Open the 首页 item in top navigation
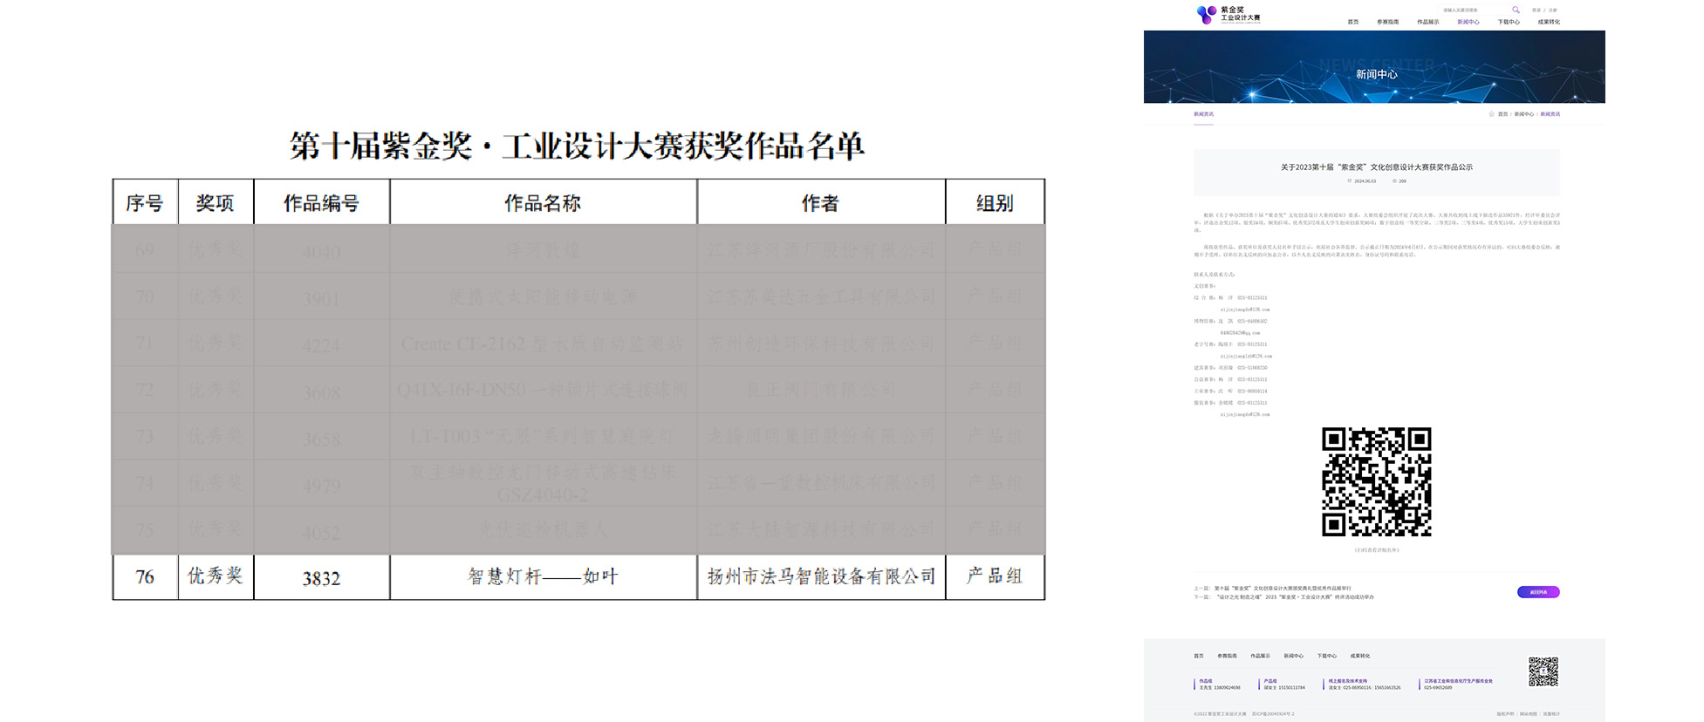Image resolution: width=1704 pixels, height=722 pixels. click(x=1352, y=23)
